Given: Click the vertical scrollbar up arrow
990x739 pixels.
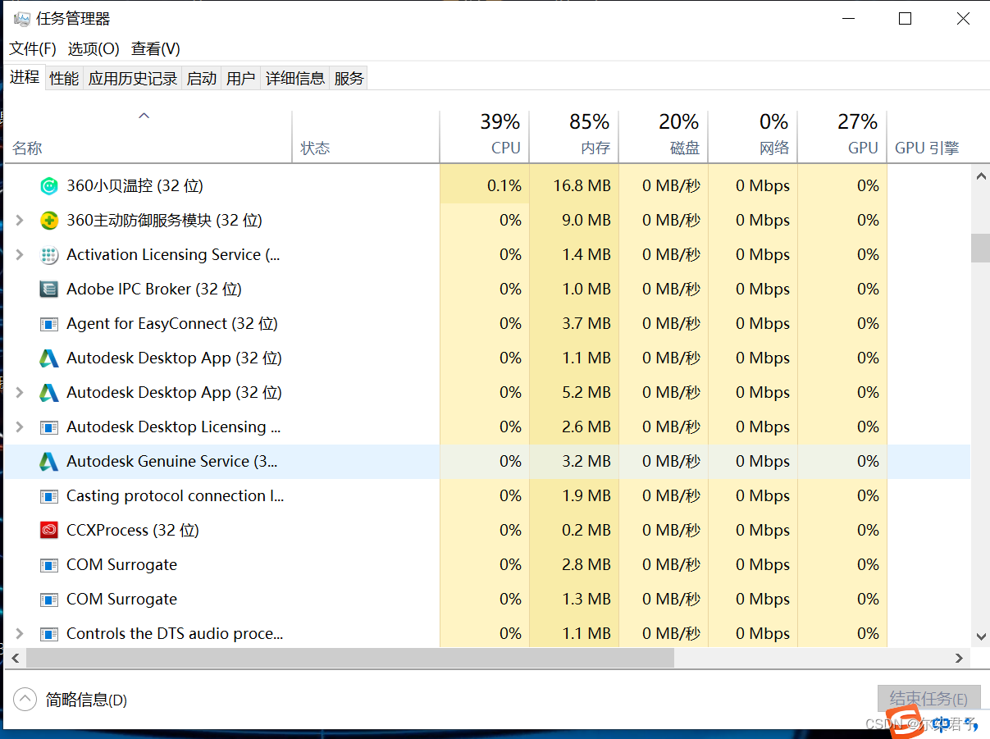Looking at the screenshot, I should pyautogui.click(x=981, y=175).
